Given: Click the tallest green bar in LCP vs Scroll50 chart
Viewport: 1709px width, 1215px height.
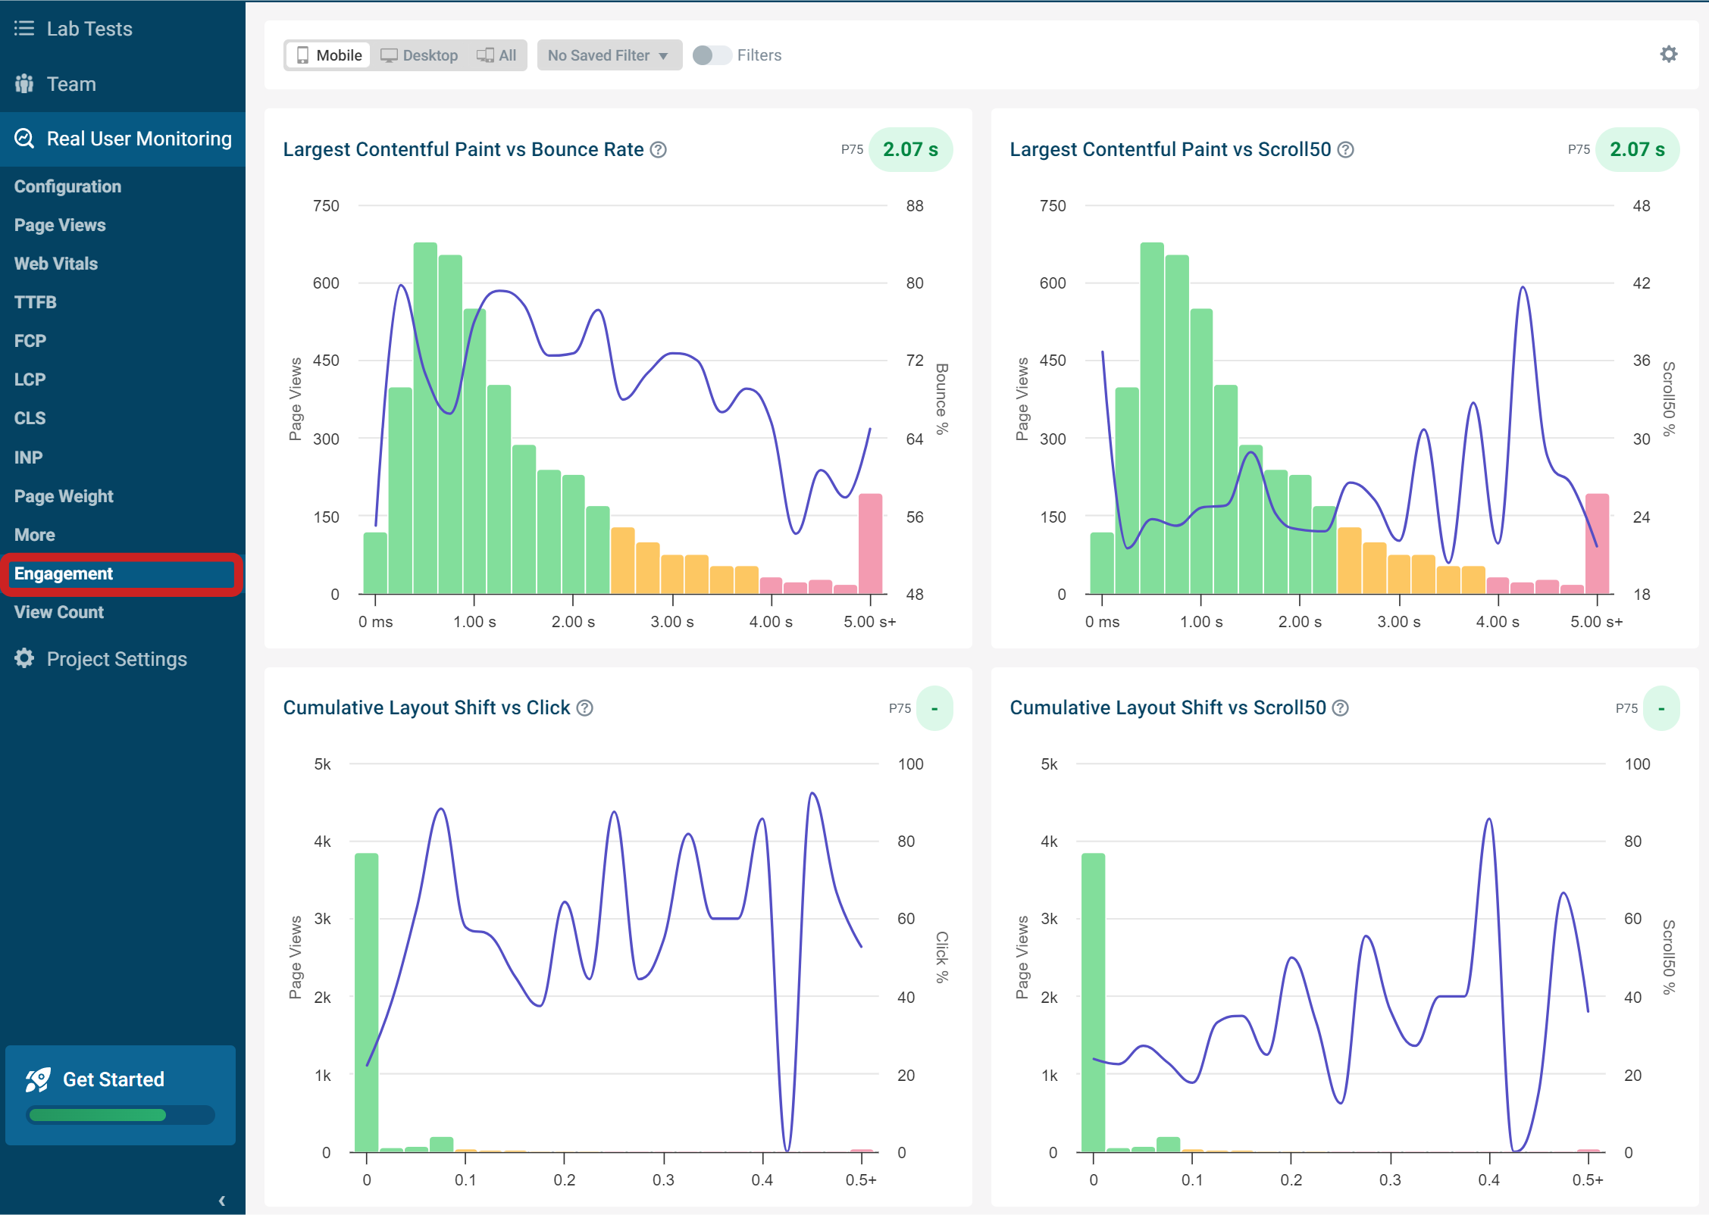Looking at the screenshot, I should click(1152, 418).
